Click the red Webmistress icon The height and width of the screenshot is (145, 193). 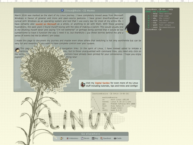(x=68, y=138)
